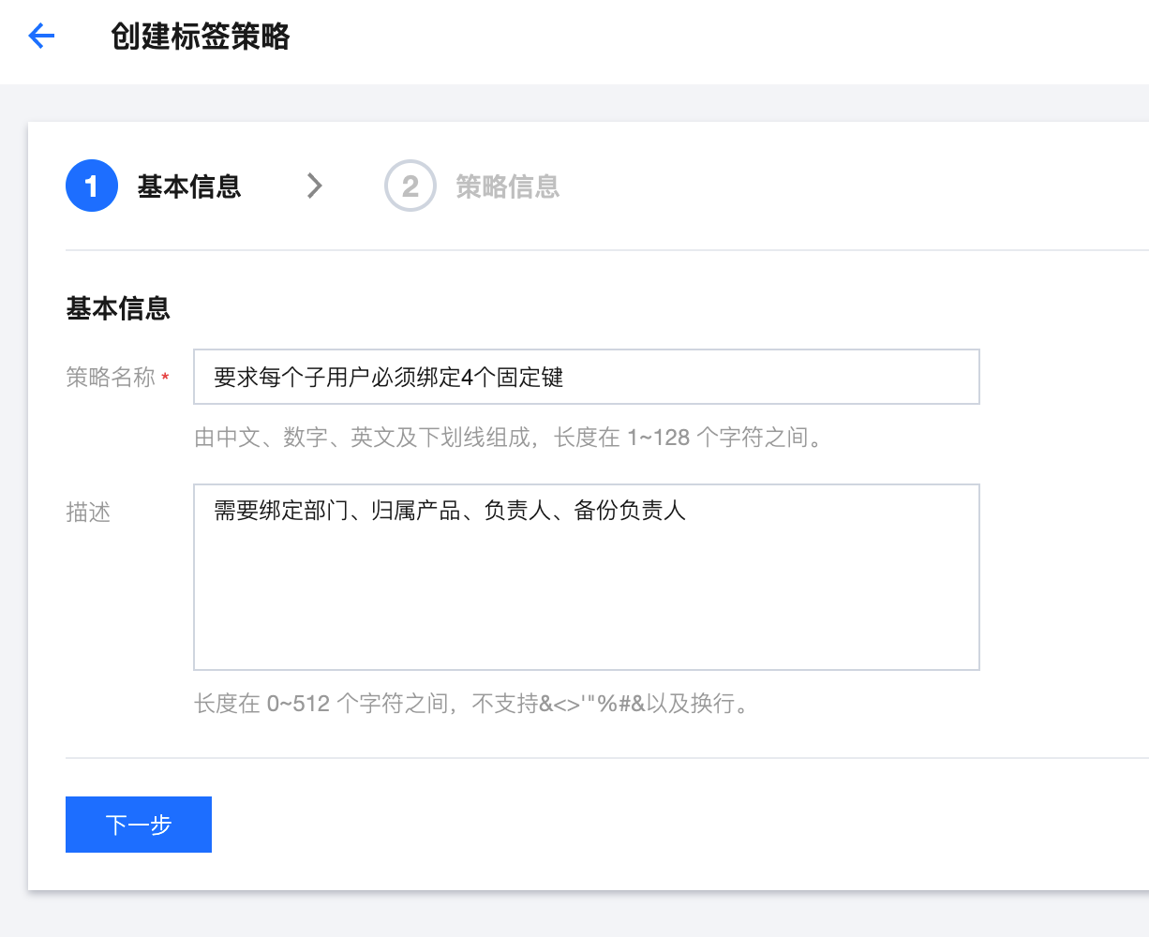Click the bold 基本信息 section heading
The image size is (1149, 937).
[118, 308]
